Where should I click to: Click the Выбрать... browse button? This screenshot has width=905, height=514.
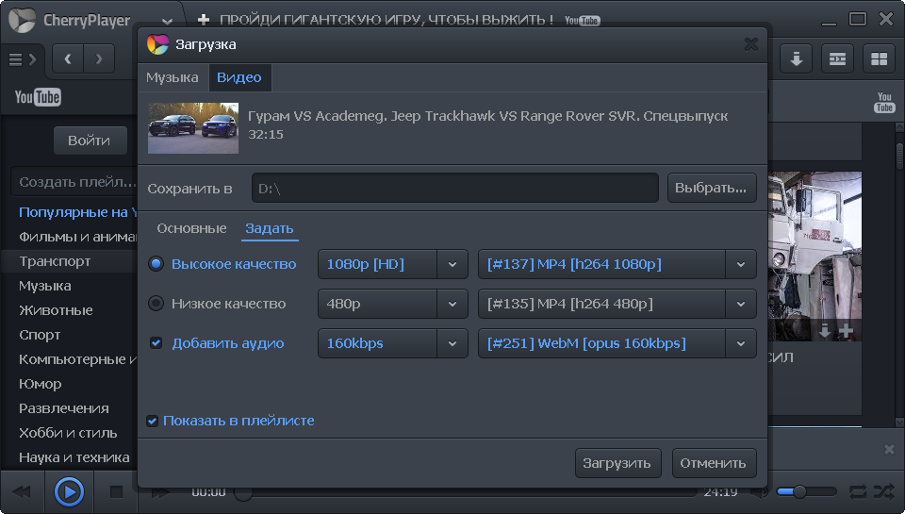click(712, 188)
